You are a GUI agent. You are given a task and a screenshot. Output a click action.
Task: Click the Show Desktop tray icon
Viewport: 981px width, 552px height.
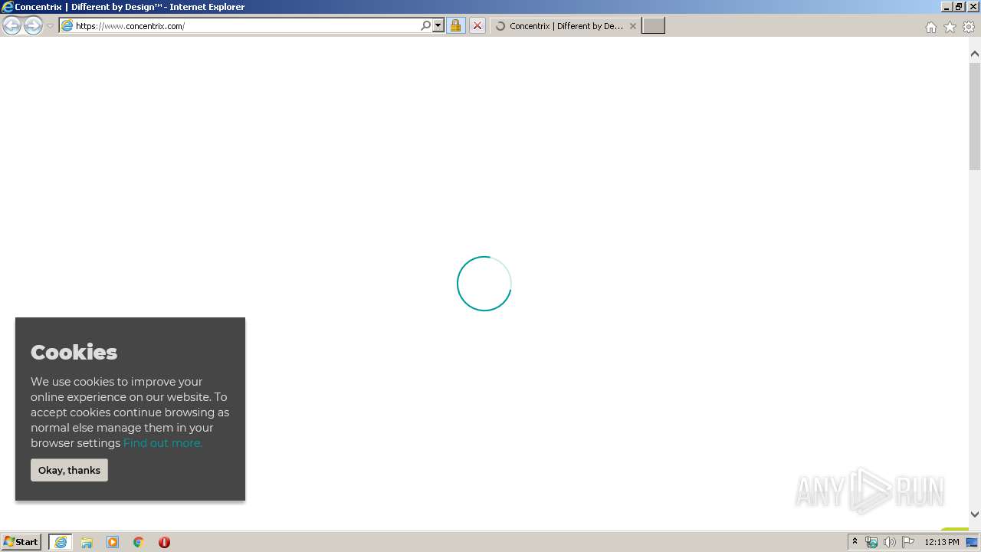click(973, 542)
